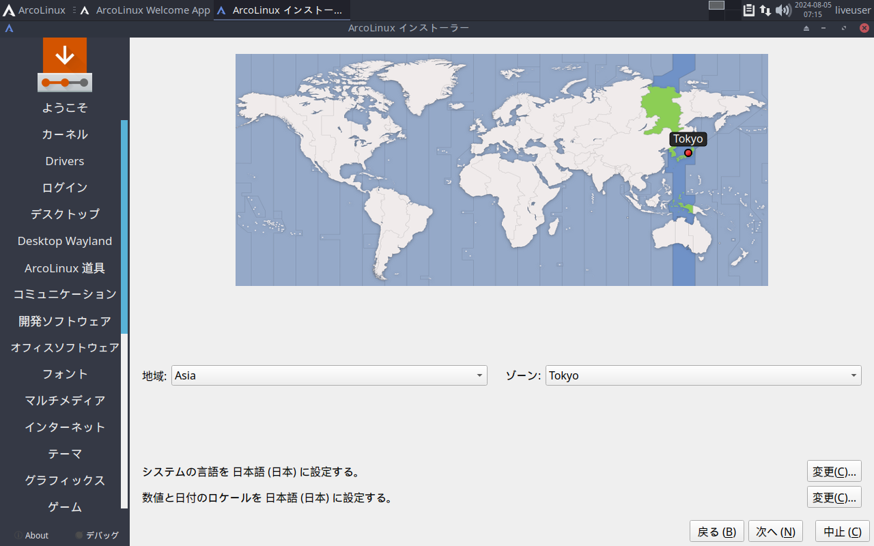
Task: Go to the ようこそ step
Action: point(65,108)
